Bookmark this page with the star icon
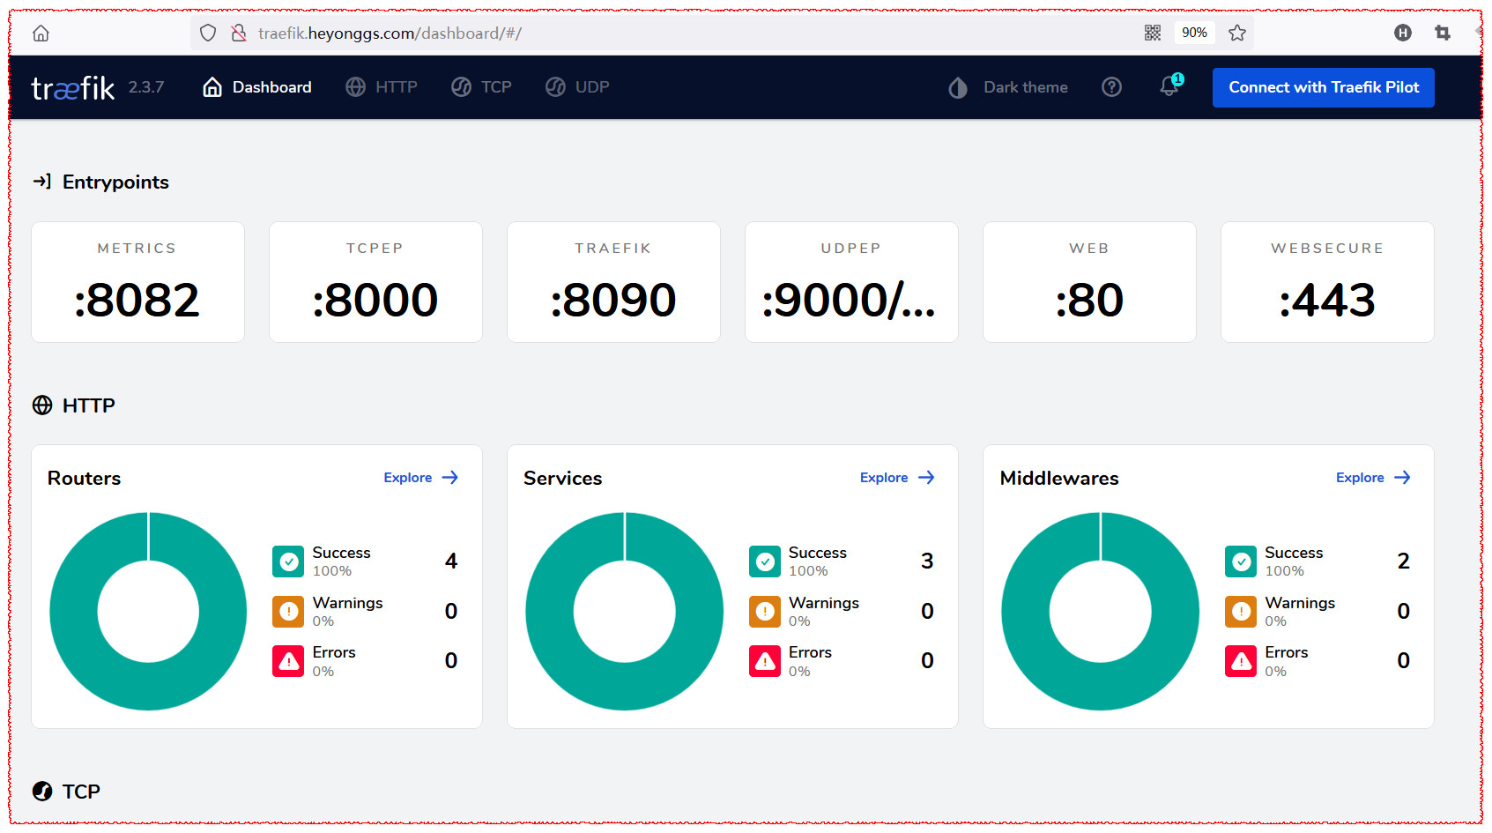 tap(1237, 33)
